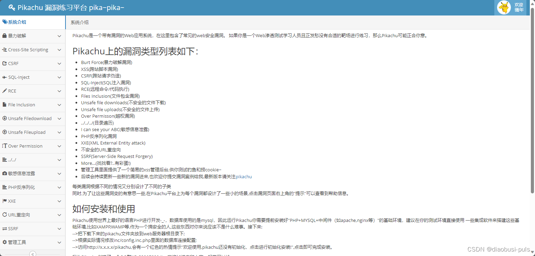
Task: Click 'PHP反序列化漏洞' list item
Action: pos(99,137)
